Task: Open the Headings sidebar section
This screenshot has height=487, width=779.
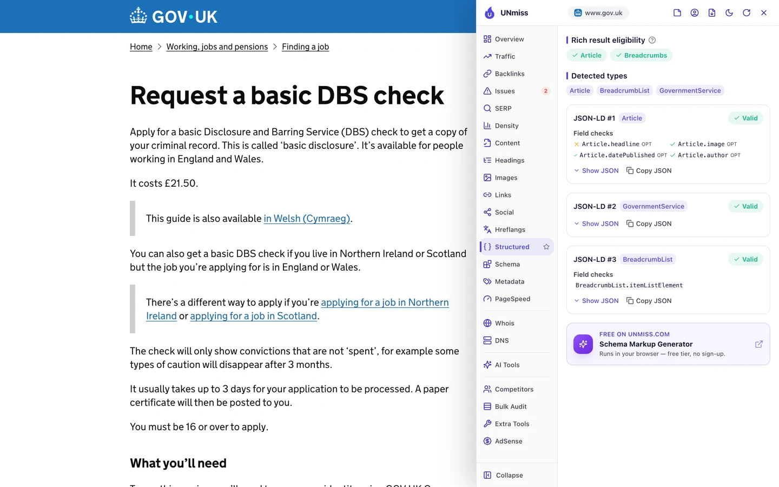Action: click(x=517, y=160)
